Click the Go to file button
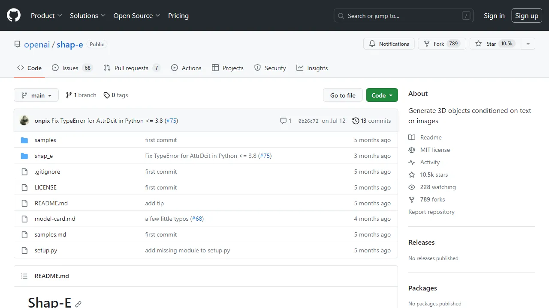Viewport: 549px width, 308px height. [x=343, y=95]
